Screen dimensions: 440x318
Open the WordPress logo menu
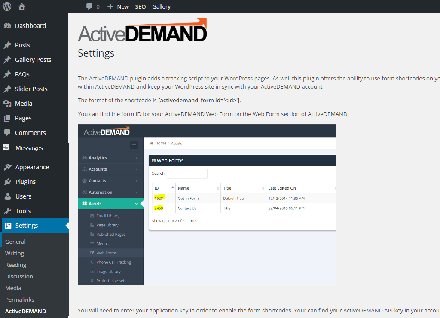pos(7,6)
